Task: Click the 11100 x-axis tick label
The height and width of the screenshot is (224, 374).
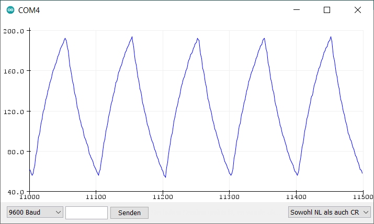Action: [x=96, y=198]
